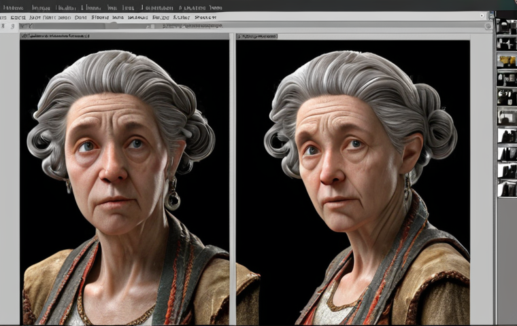
Task: Choose the bottom thumbnail in the right strip
Action: [507, 189]
